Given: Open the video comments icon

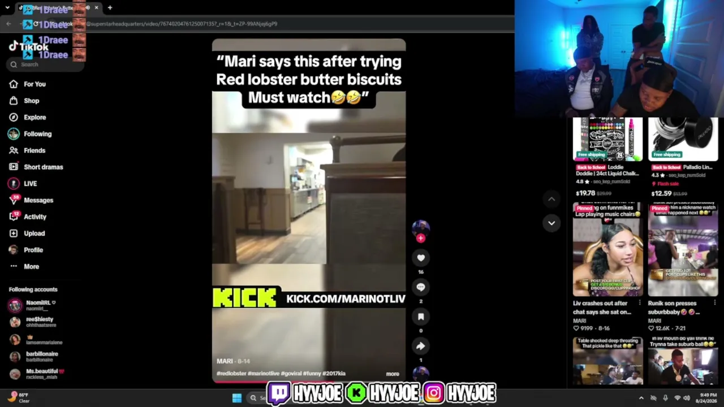Looking at the screenshot, I should pyautogui.click(x=421, y=287).
